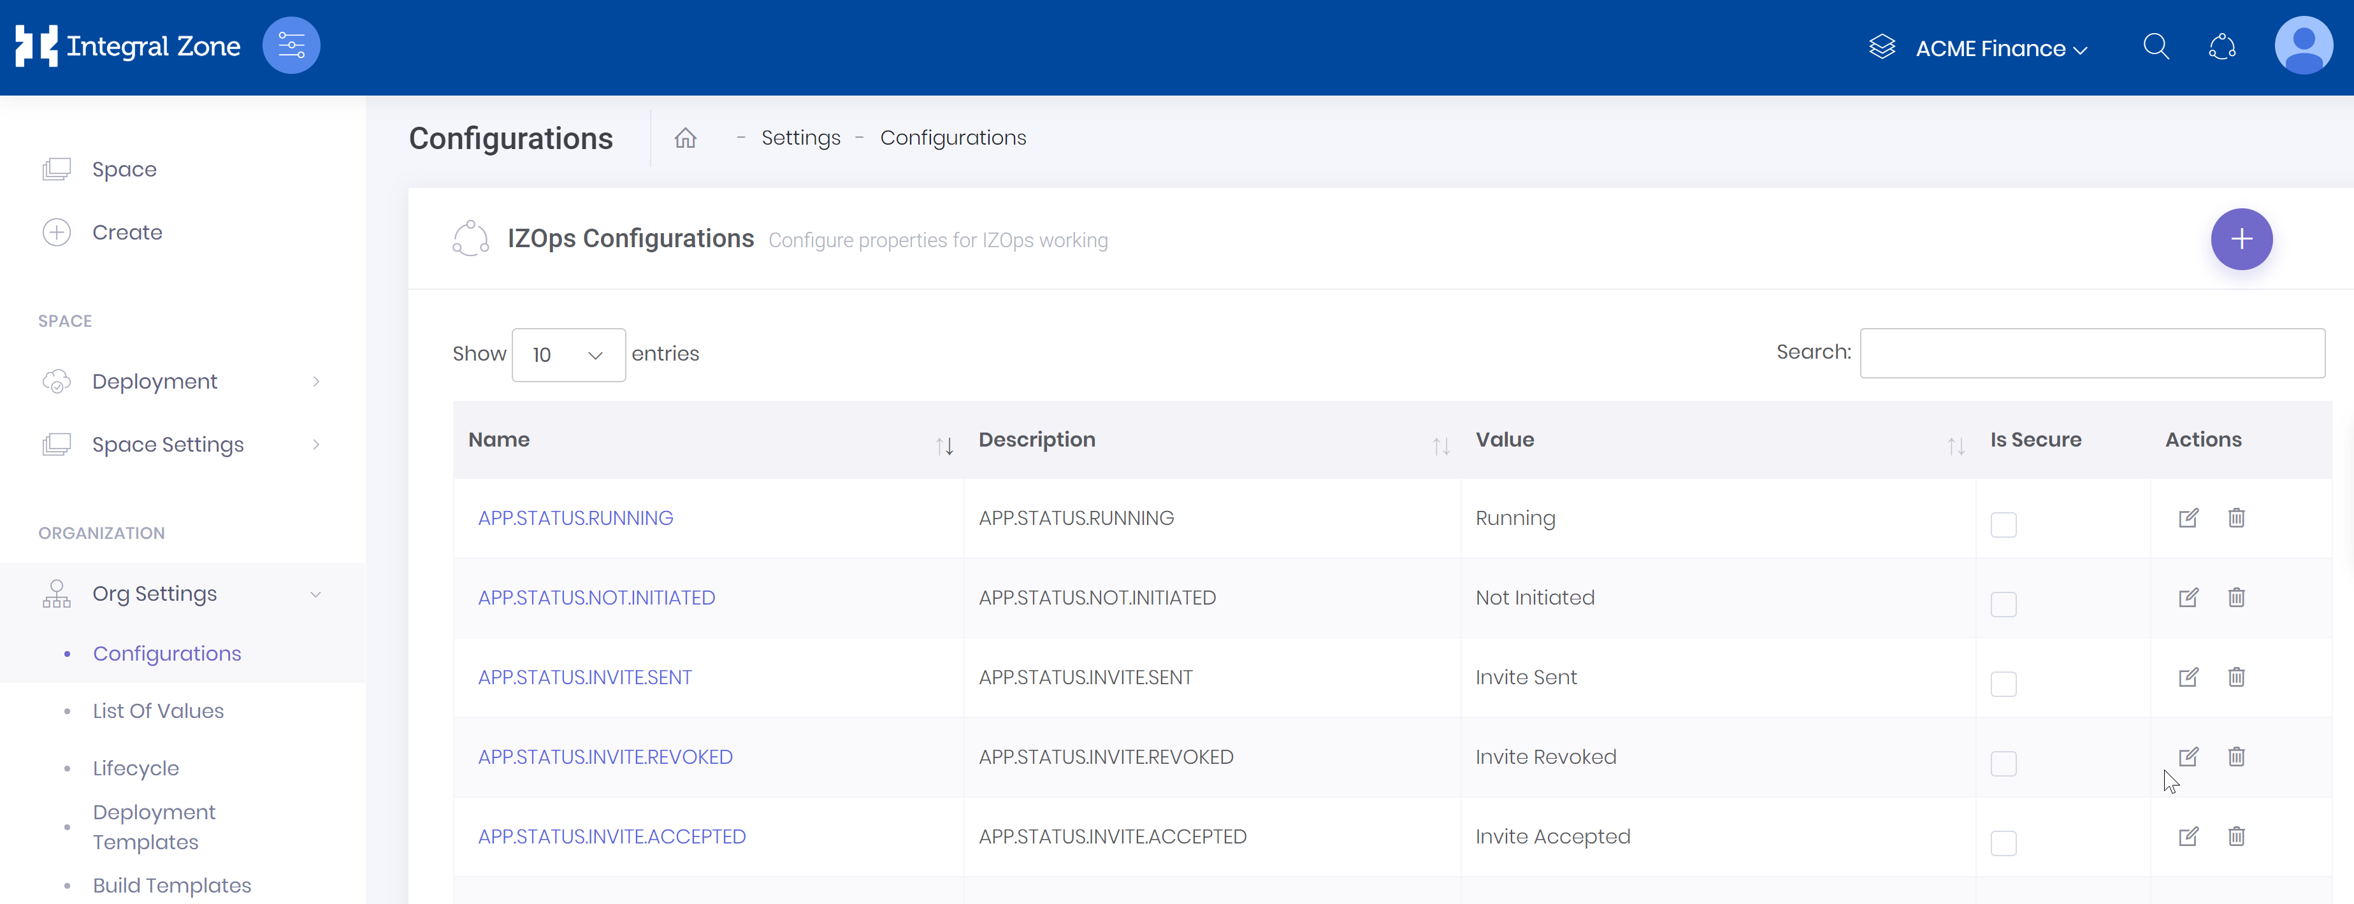Image resolution: width=2354 pixels, height=904 pixels.
Task: Select Build Templates submenu item
Action: pyautogui.click(x=172, y=886)
